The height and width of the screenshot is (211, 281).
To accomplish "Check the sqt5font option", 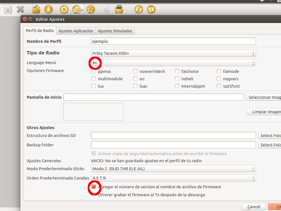I will (219, 86).
